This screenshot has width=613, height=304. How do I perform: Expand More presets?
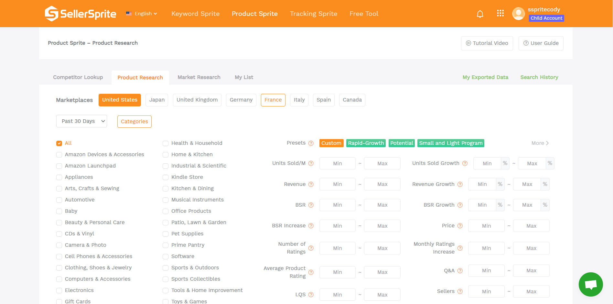point(540,143)
